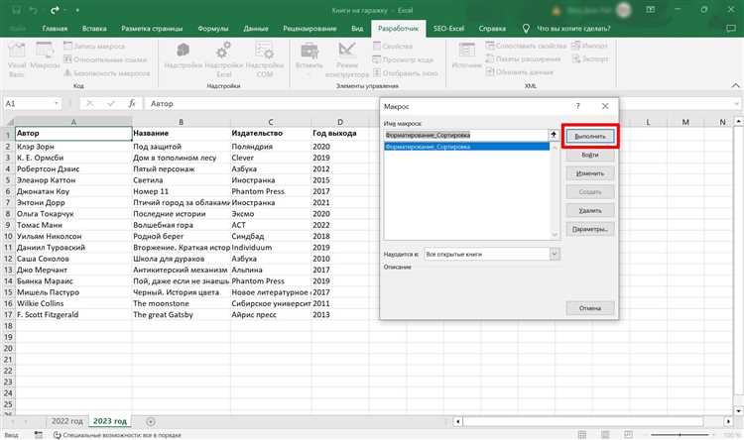Click horizontal scrollbar right arrow

728,421
